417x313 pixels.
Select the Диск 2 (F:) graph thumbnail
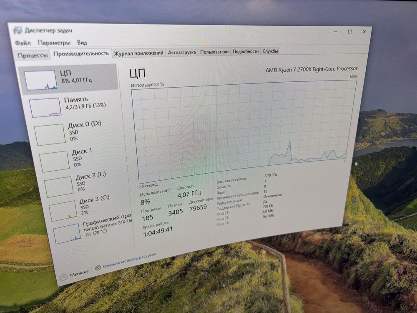click(x=59, y=187)
